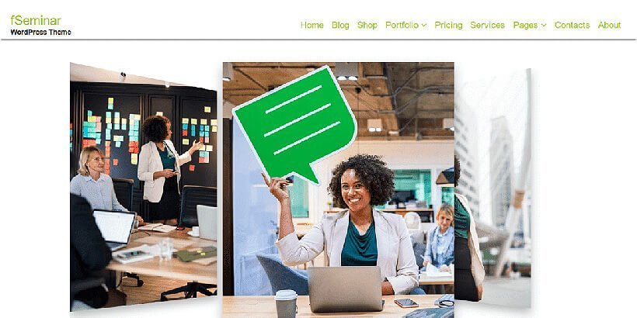
Task: Open the Pricing page
Action: pos(448,25)
